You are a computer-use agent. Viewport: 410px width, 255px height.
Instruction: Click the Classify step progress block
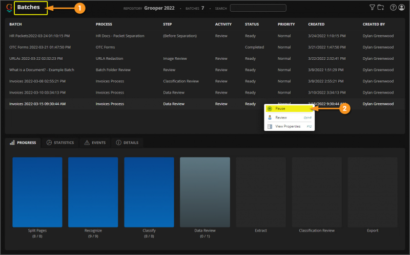[x=149, y=191]
